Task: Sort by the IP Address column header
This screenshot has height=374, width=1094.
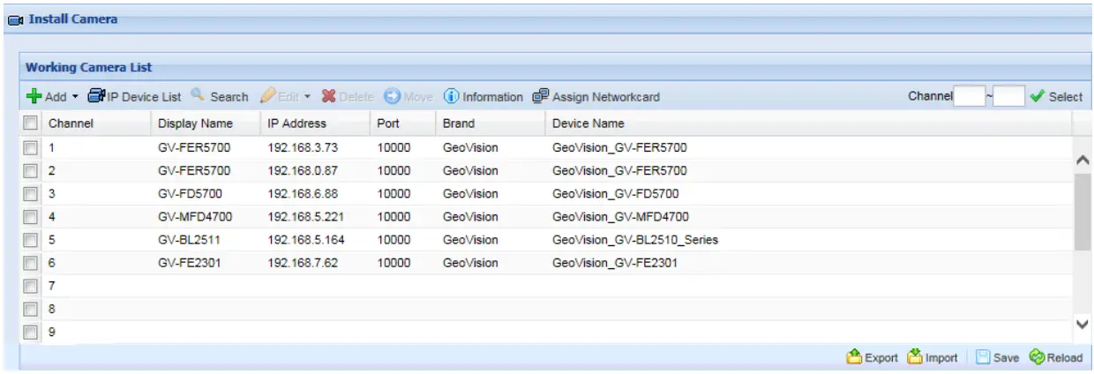Action: coord(315,123)
